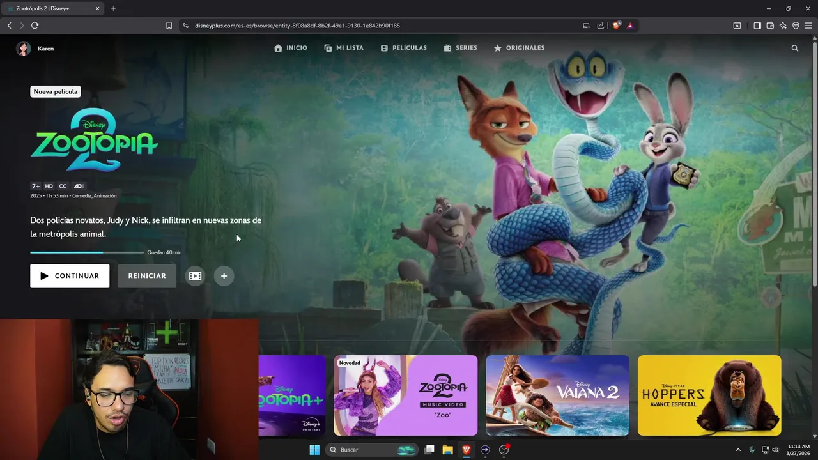
Task: Open Task View on the taskbar
Action: coord(429,450)
